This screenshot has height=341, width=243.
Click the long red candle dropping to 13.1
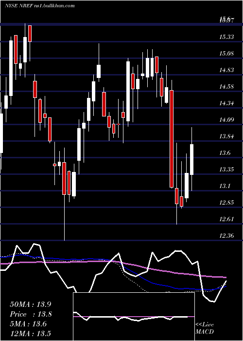tap(172, 139)
